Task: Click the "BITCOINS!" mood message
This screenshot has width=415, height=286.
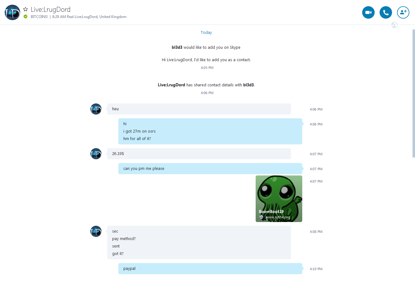Action: [x=39, y=17]
